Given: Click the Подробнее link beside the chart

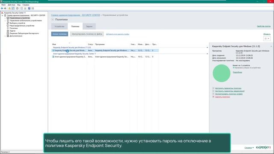Looking at the screenshot, I should tap(237, 72).
